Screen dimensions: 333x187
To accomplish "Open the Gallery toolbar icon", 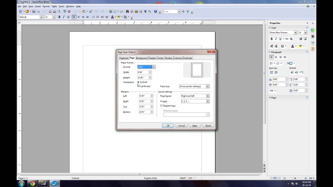I will coord(136,11).
